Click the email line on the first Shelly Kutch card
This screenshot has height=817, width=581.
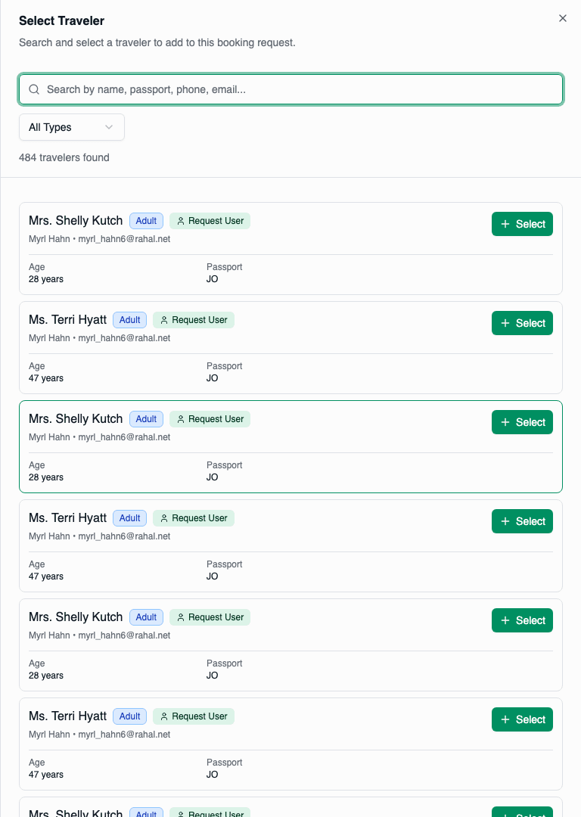click(99, 239)
